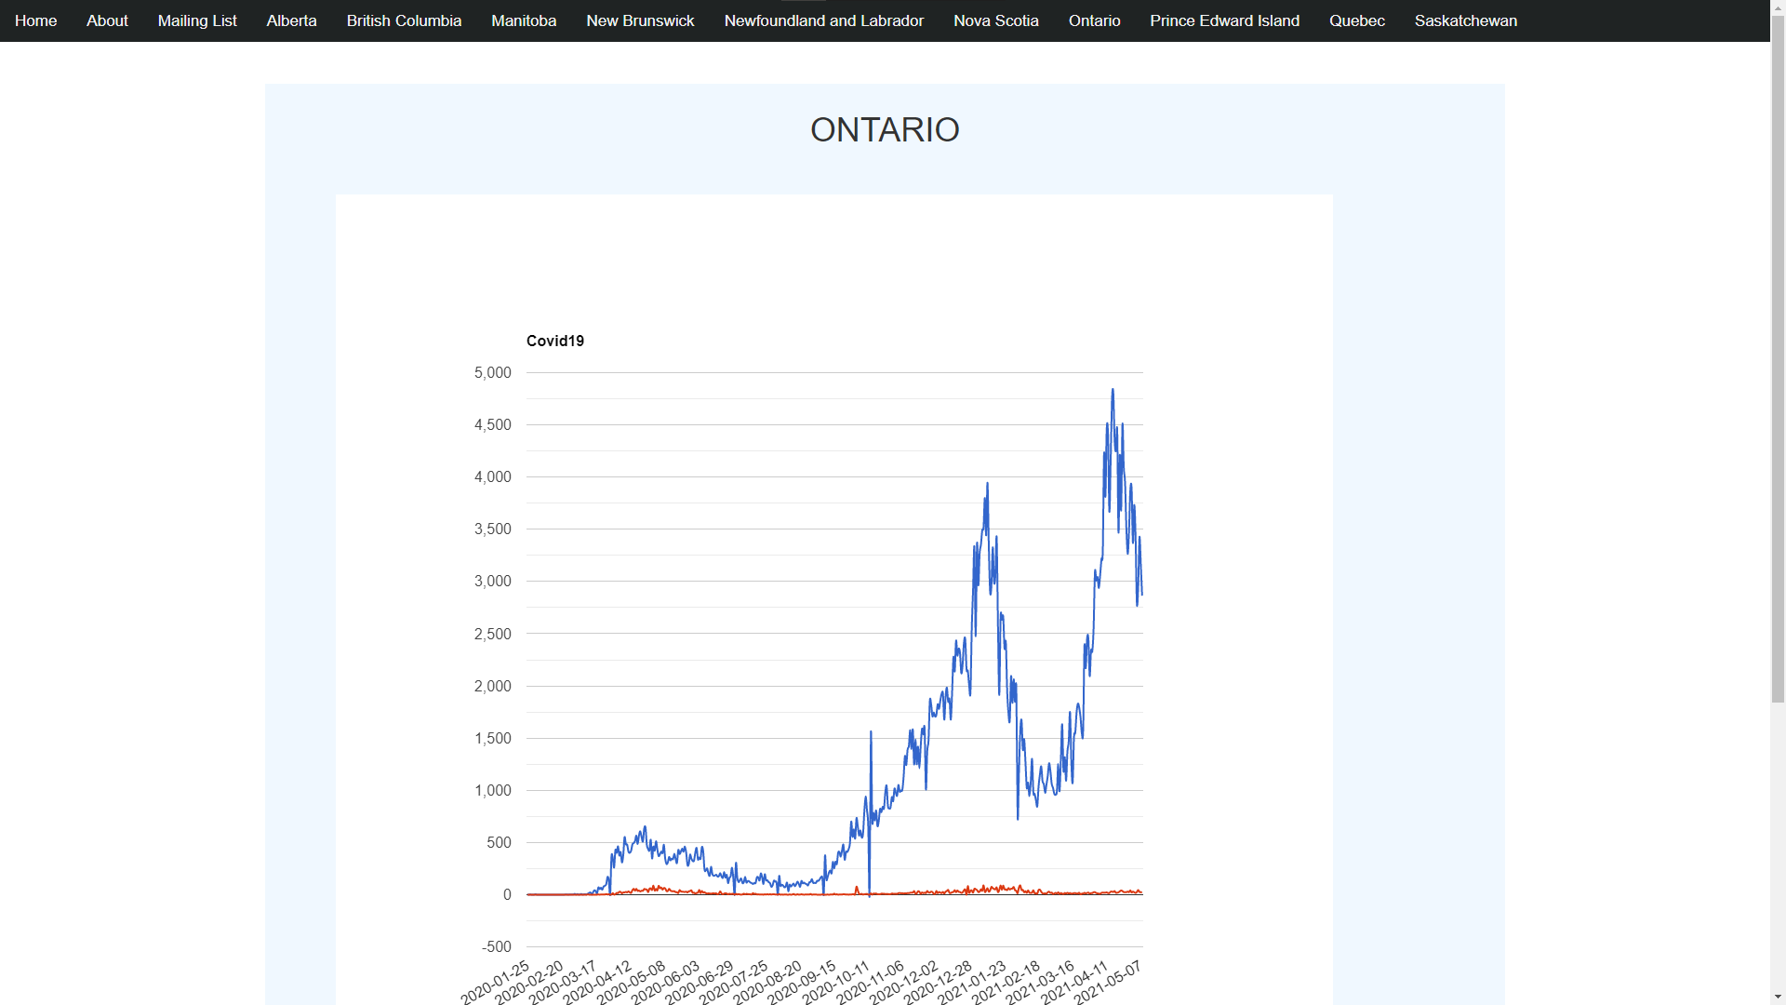Viewport: 1786px width, 1005px height.
Task: Select Nova Scotia from navigation
Action: pyautogui.click(x=995, y=20)
